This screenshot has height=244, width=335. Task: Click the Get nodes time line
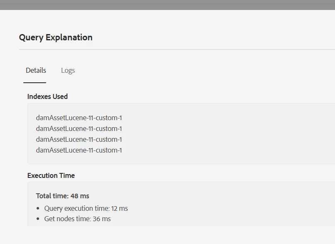click(x=77, y=219)
